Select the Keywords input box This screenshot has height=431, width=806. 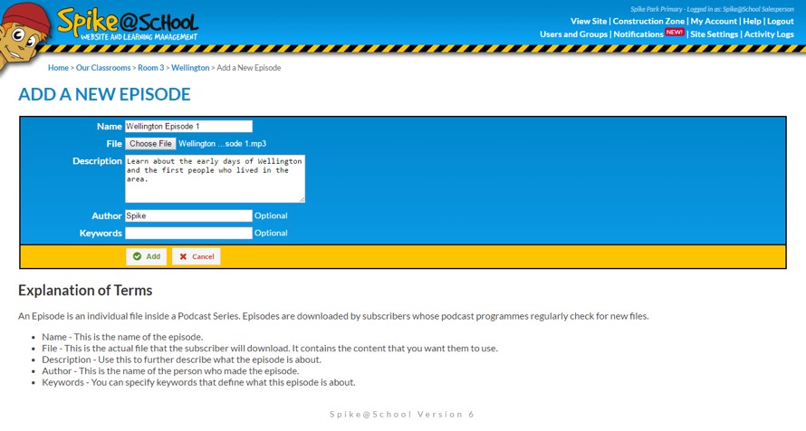click(x=188, y=233)
